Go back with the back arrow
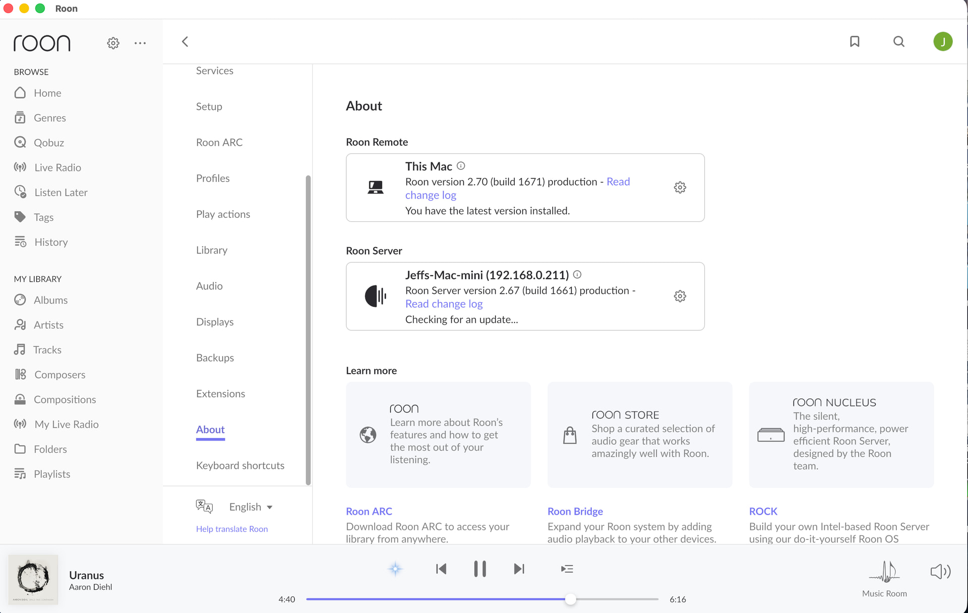Image resolution: width=968 pixels, height=613 pixels. pos(185,41)
